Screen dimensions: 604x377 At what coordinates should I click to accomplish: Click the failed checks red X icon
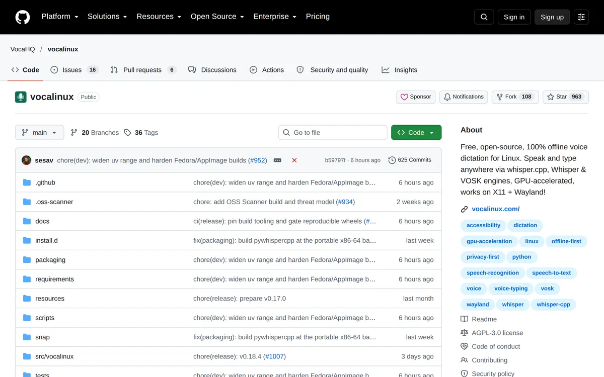294,160
